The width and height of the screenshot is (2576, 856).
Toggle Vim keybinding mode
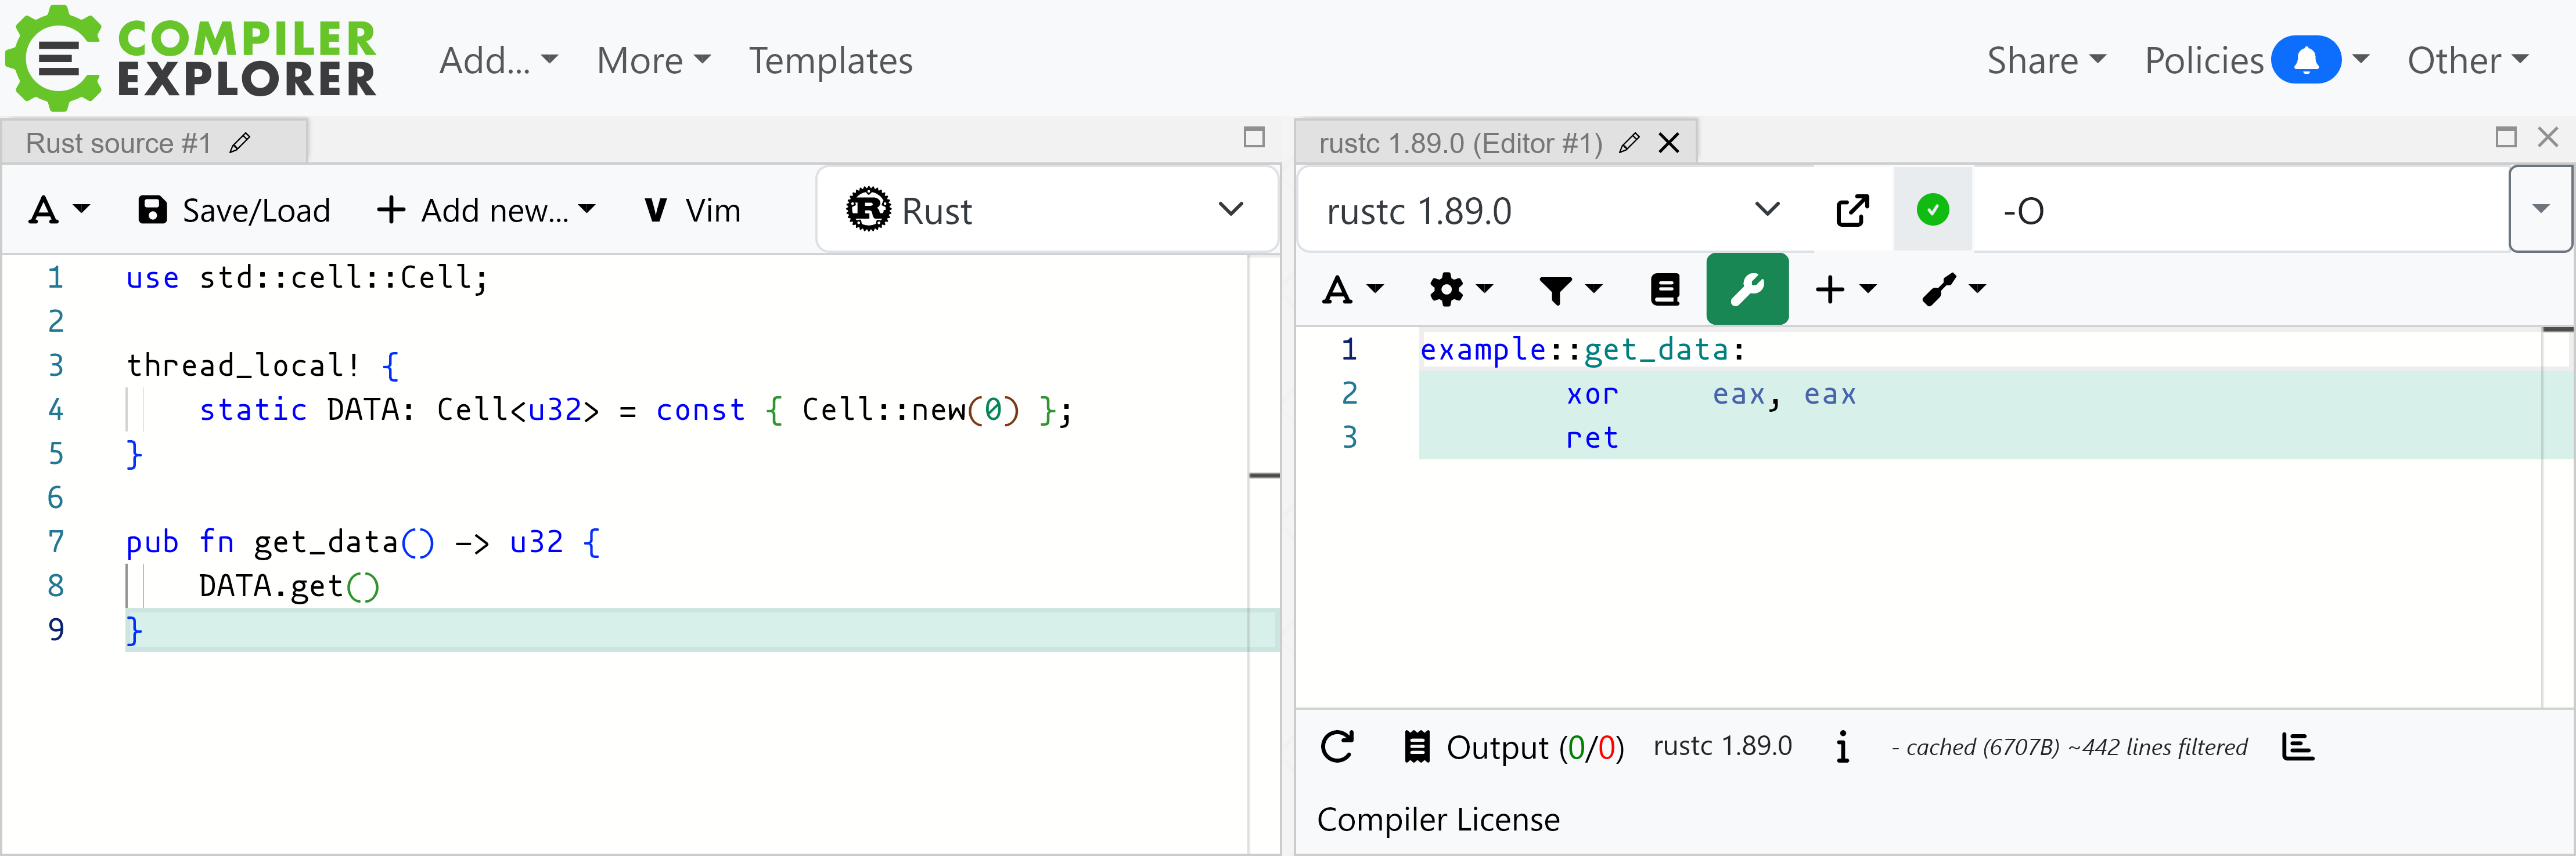(x=692, y=211)
